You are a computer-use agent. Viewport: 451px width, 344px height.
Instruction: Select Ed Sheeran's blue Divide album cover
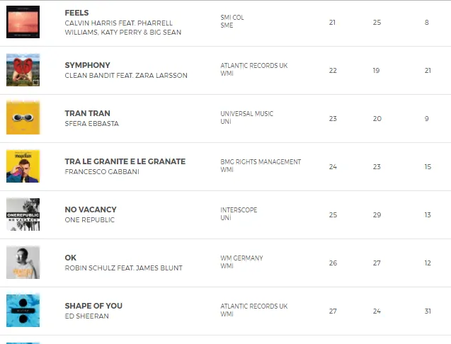click(23, 311)
